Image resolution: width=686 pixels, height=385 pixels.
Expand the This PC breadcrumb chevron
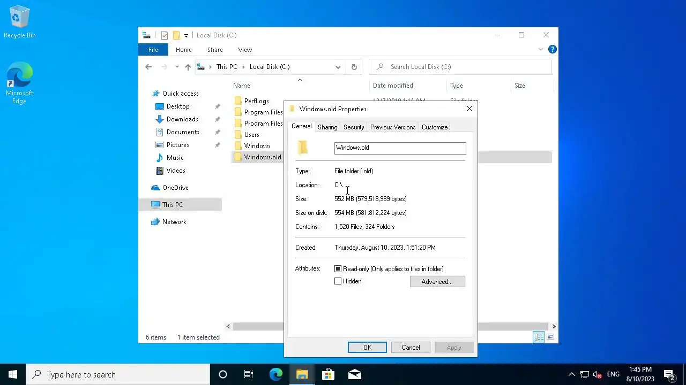click(243, 67)
